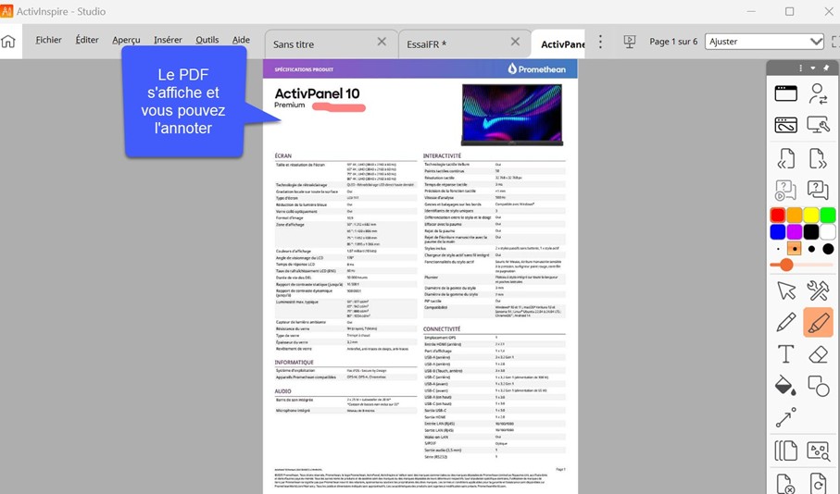The width and height of the screenshot is (840, 494).
Task: Pick the white color swatch
Action: pyautogui.click(x=828, y=232)
